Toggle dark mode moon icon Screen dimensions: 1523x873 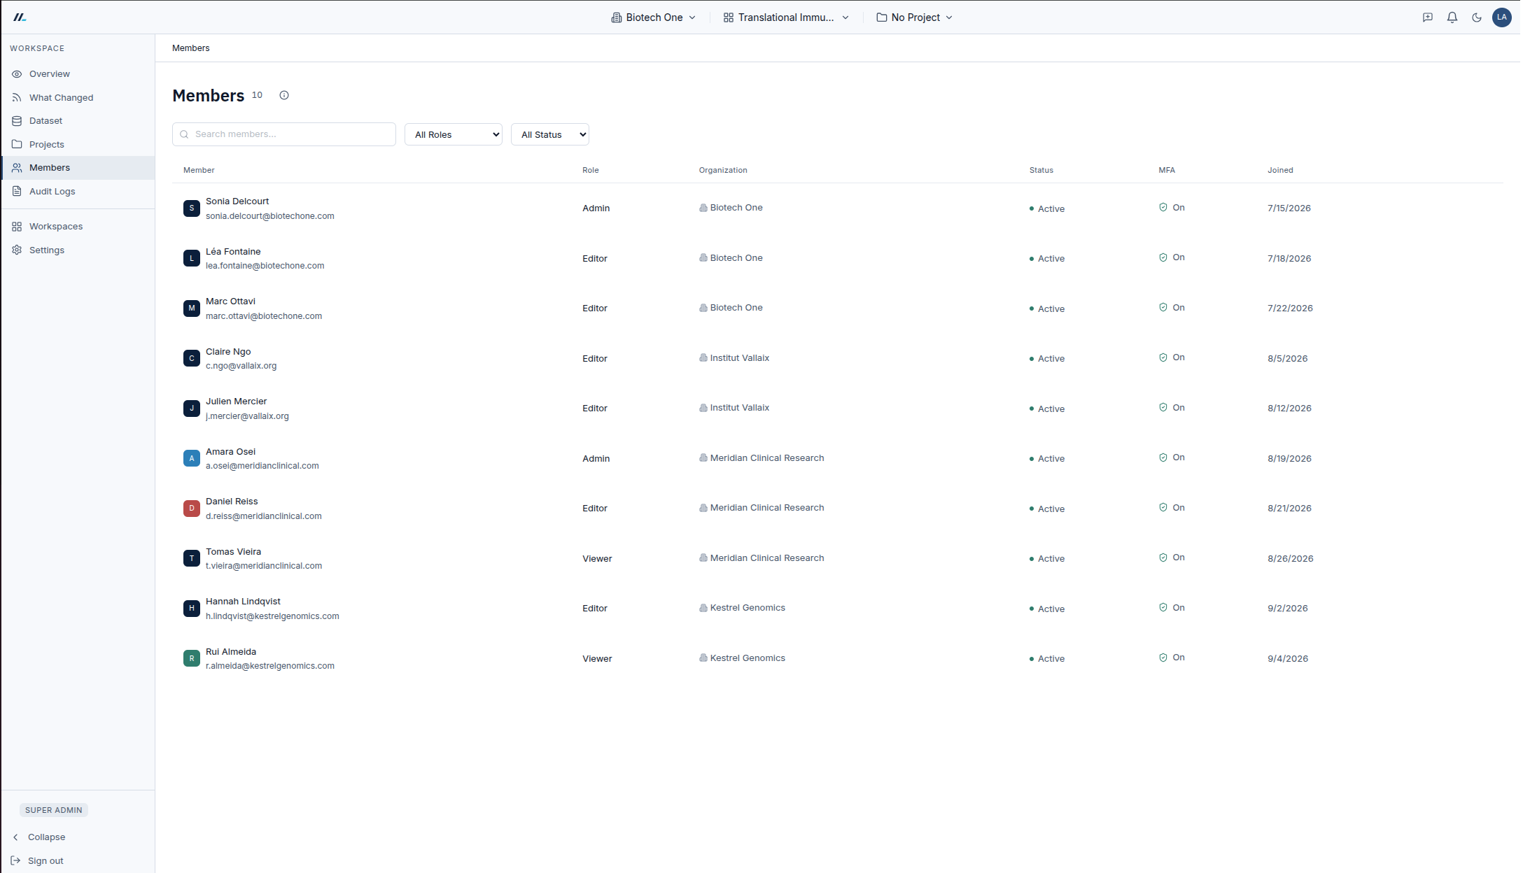[x=1477, y=17]
